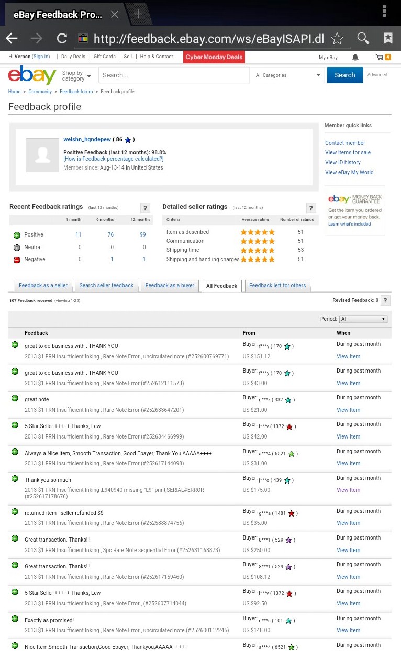Tap the browser back arrow
The width and height of the screenshot is (401, 651).
[x=12, y=38]
